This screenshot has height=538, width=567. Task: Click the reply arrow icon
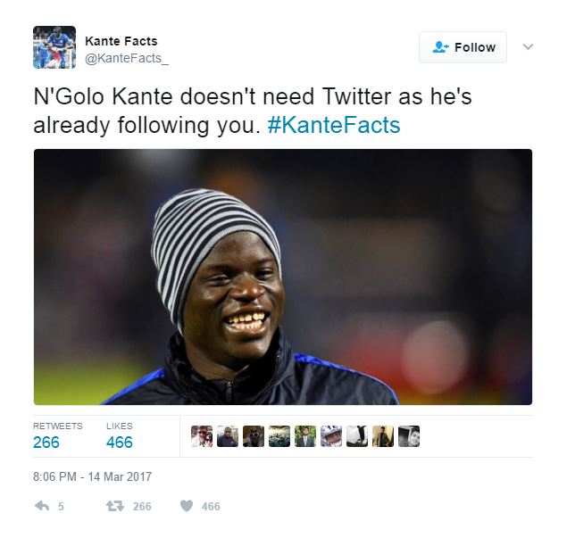tap(42, 506)
